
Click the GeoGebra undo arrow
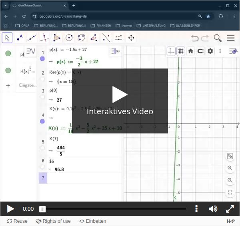tap(195, 38)
